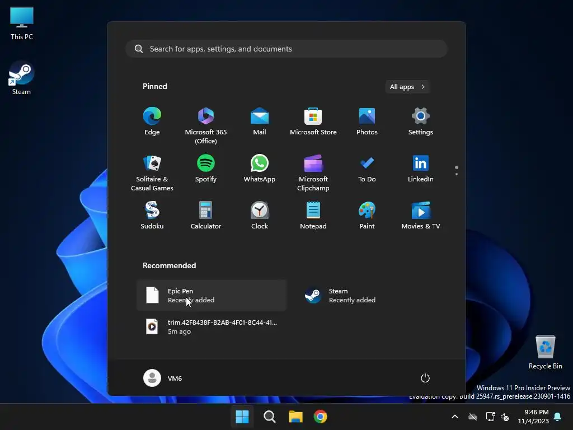Open the clock showing 9:46 PM
Screen dimensions: 573x430
point(533,417)
